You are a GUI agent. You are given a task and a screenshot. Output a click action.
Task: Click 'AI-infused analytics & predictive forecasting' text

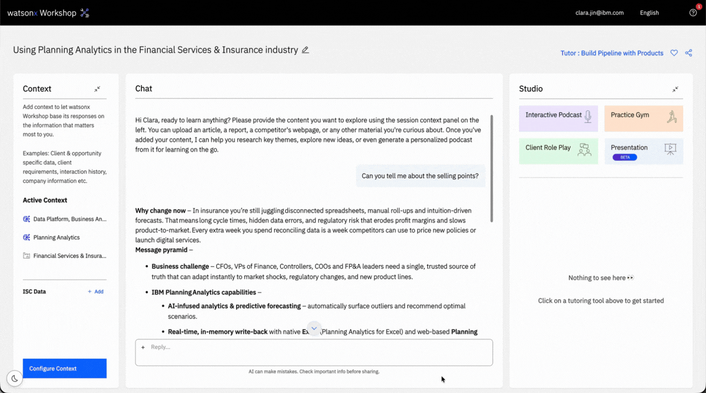(234, 306)
